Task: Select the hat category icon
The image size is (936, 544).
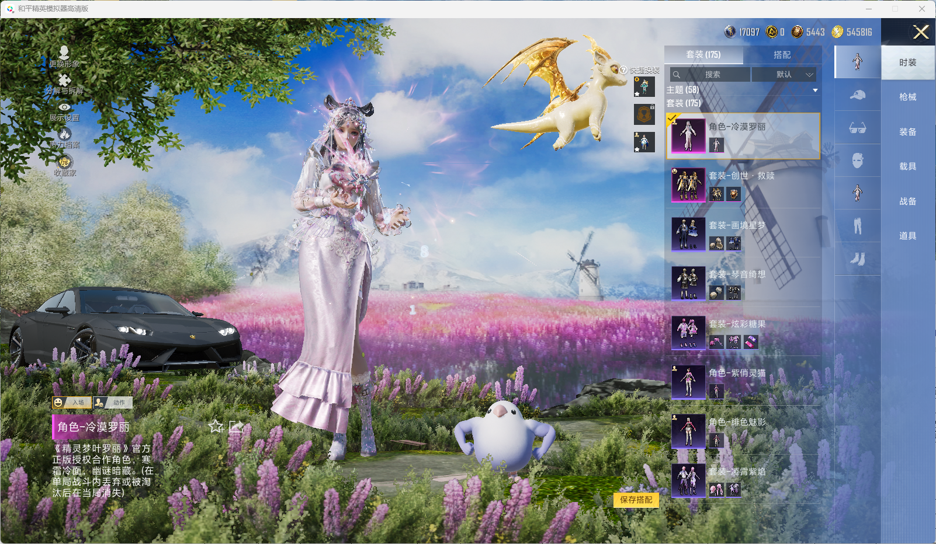Action: [857, 95]
